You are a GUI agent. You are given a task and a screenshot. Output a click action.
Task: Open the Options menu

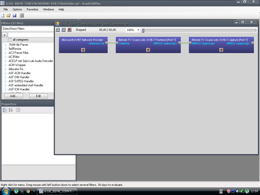click(x=17, y=9)
